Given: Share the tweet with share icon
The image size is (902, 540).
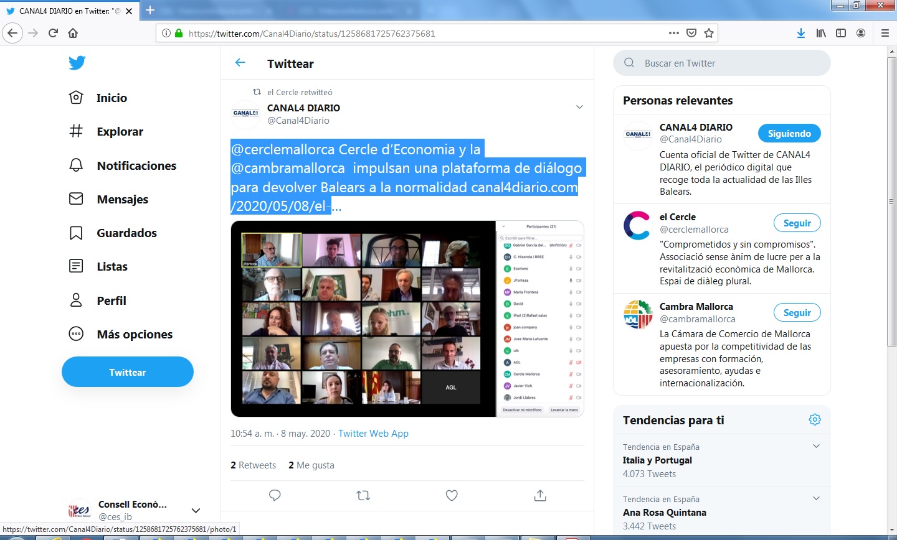Looking at the screenshot, I should (540, 495).
